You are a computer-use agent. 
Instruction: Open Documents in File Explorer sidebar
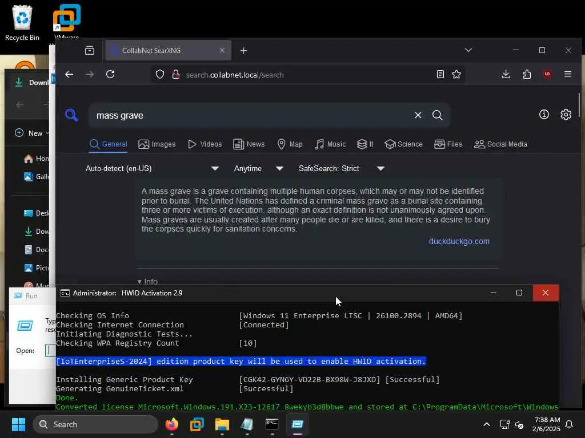(x=36, y=250)
